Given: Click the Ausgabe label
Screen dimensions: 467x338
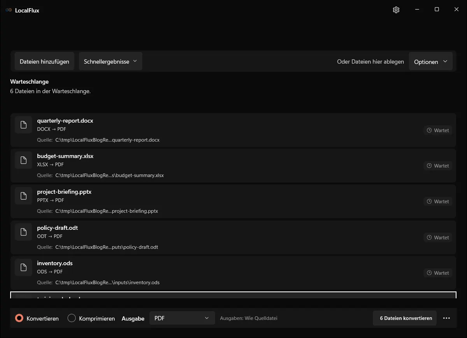Looking at the screenshot, I should point(133,319).
